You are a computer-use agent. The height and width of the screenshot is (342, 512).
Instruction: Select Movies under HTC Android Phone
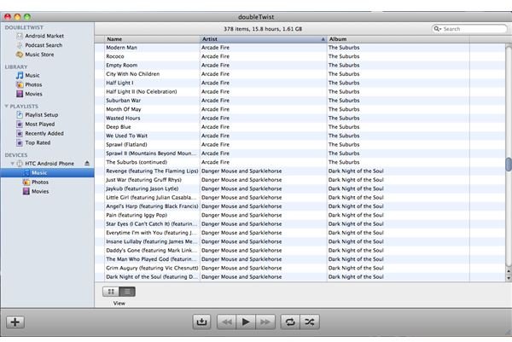(36, 192)
